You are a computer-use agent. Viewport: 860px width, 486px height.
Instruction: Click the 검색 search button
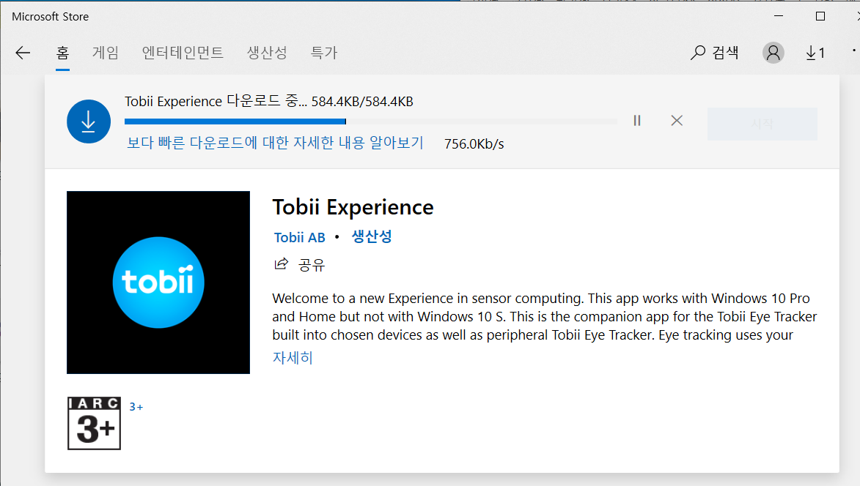(x=715, y=53)
